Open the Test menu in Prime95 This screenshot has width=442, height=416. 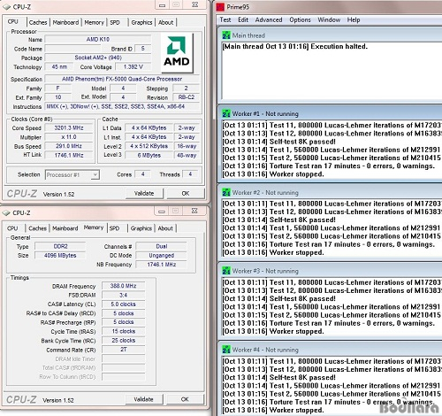[225, 19]
